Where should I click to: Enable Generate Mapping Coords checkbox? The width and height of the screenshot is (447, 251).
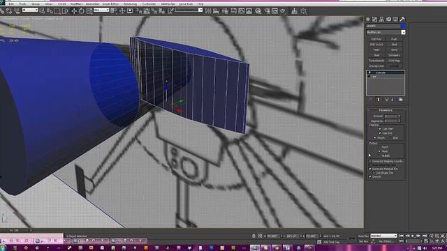point(370,161)
